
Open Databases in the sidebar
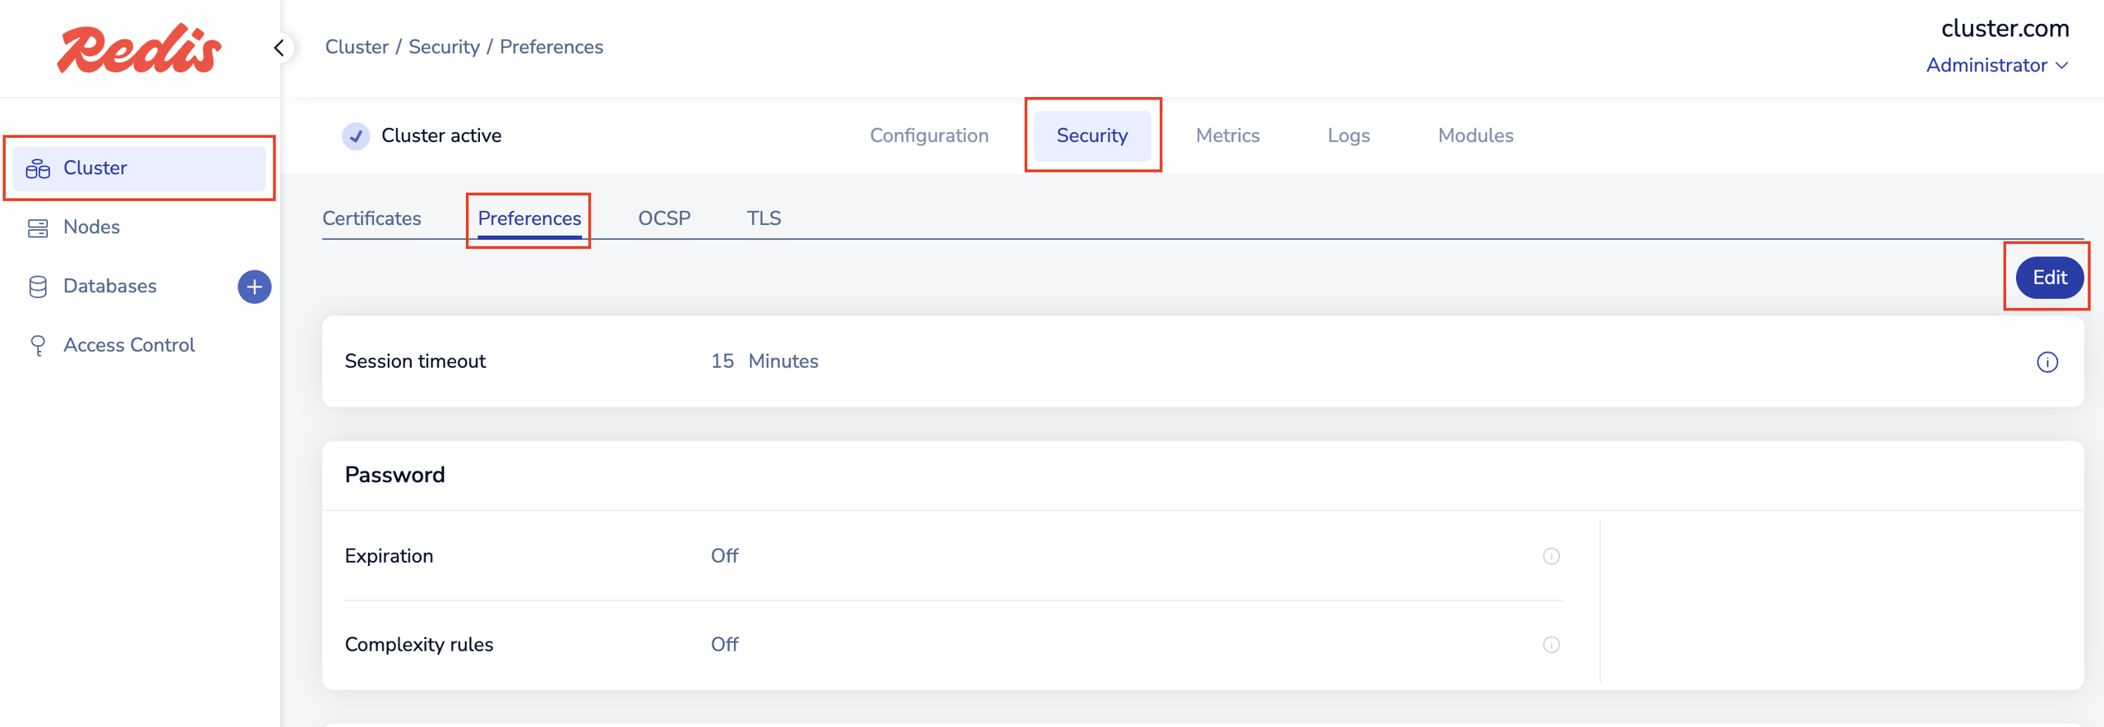[x=109, y=287]
